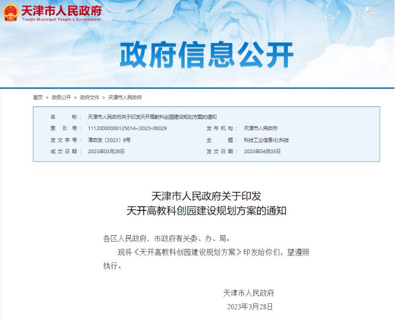Open 政务公开 breadcrumb link

point(62,97)
